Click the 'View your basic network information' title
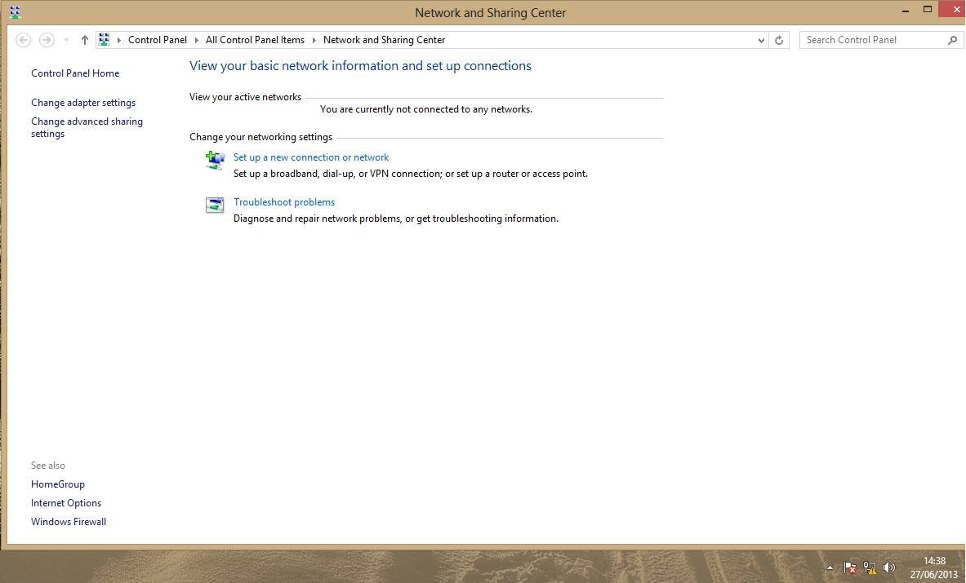The image size is (966, 583). click(360, 66)
